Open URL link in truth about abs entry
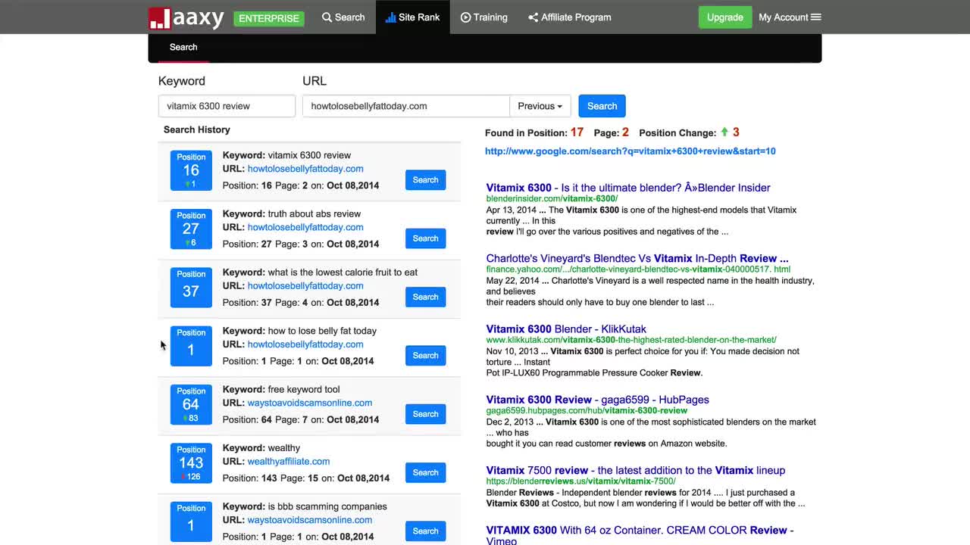Screen dimensions: 970x545 (305, 227)
